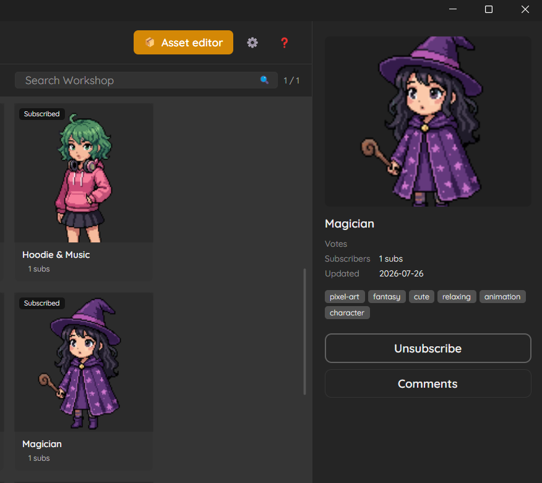542x483 pixels.
Task: Open Comments for Magician
Action: pyautogui.click(x=428, y=383)
